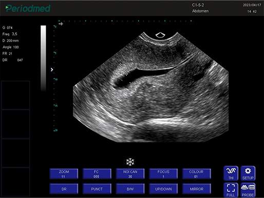The image size is (264, 198).
Task: Open the SETUP gear icon
Action: pyautogui.click(x=248, y=173)
